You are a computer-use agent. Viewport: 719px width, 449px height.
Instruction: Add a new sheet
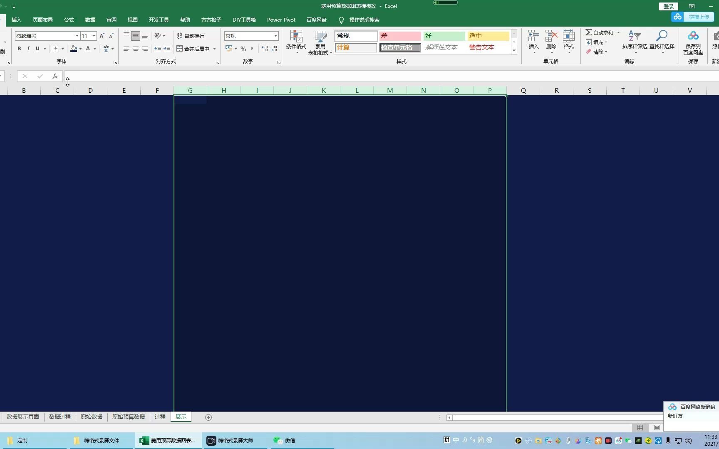(208, 417)
